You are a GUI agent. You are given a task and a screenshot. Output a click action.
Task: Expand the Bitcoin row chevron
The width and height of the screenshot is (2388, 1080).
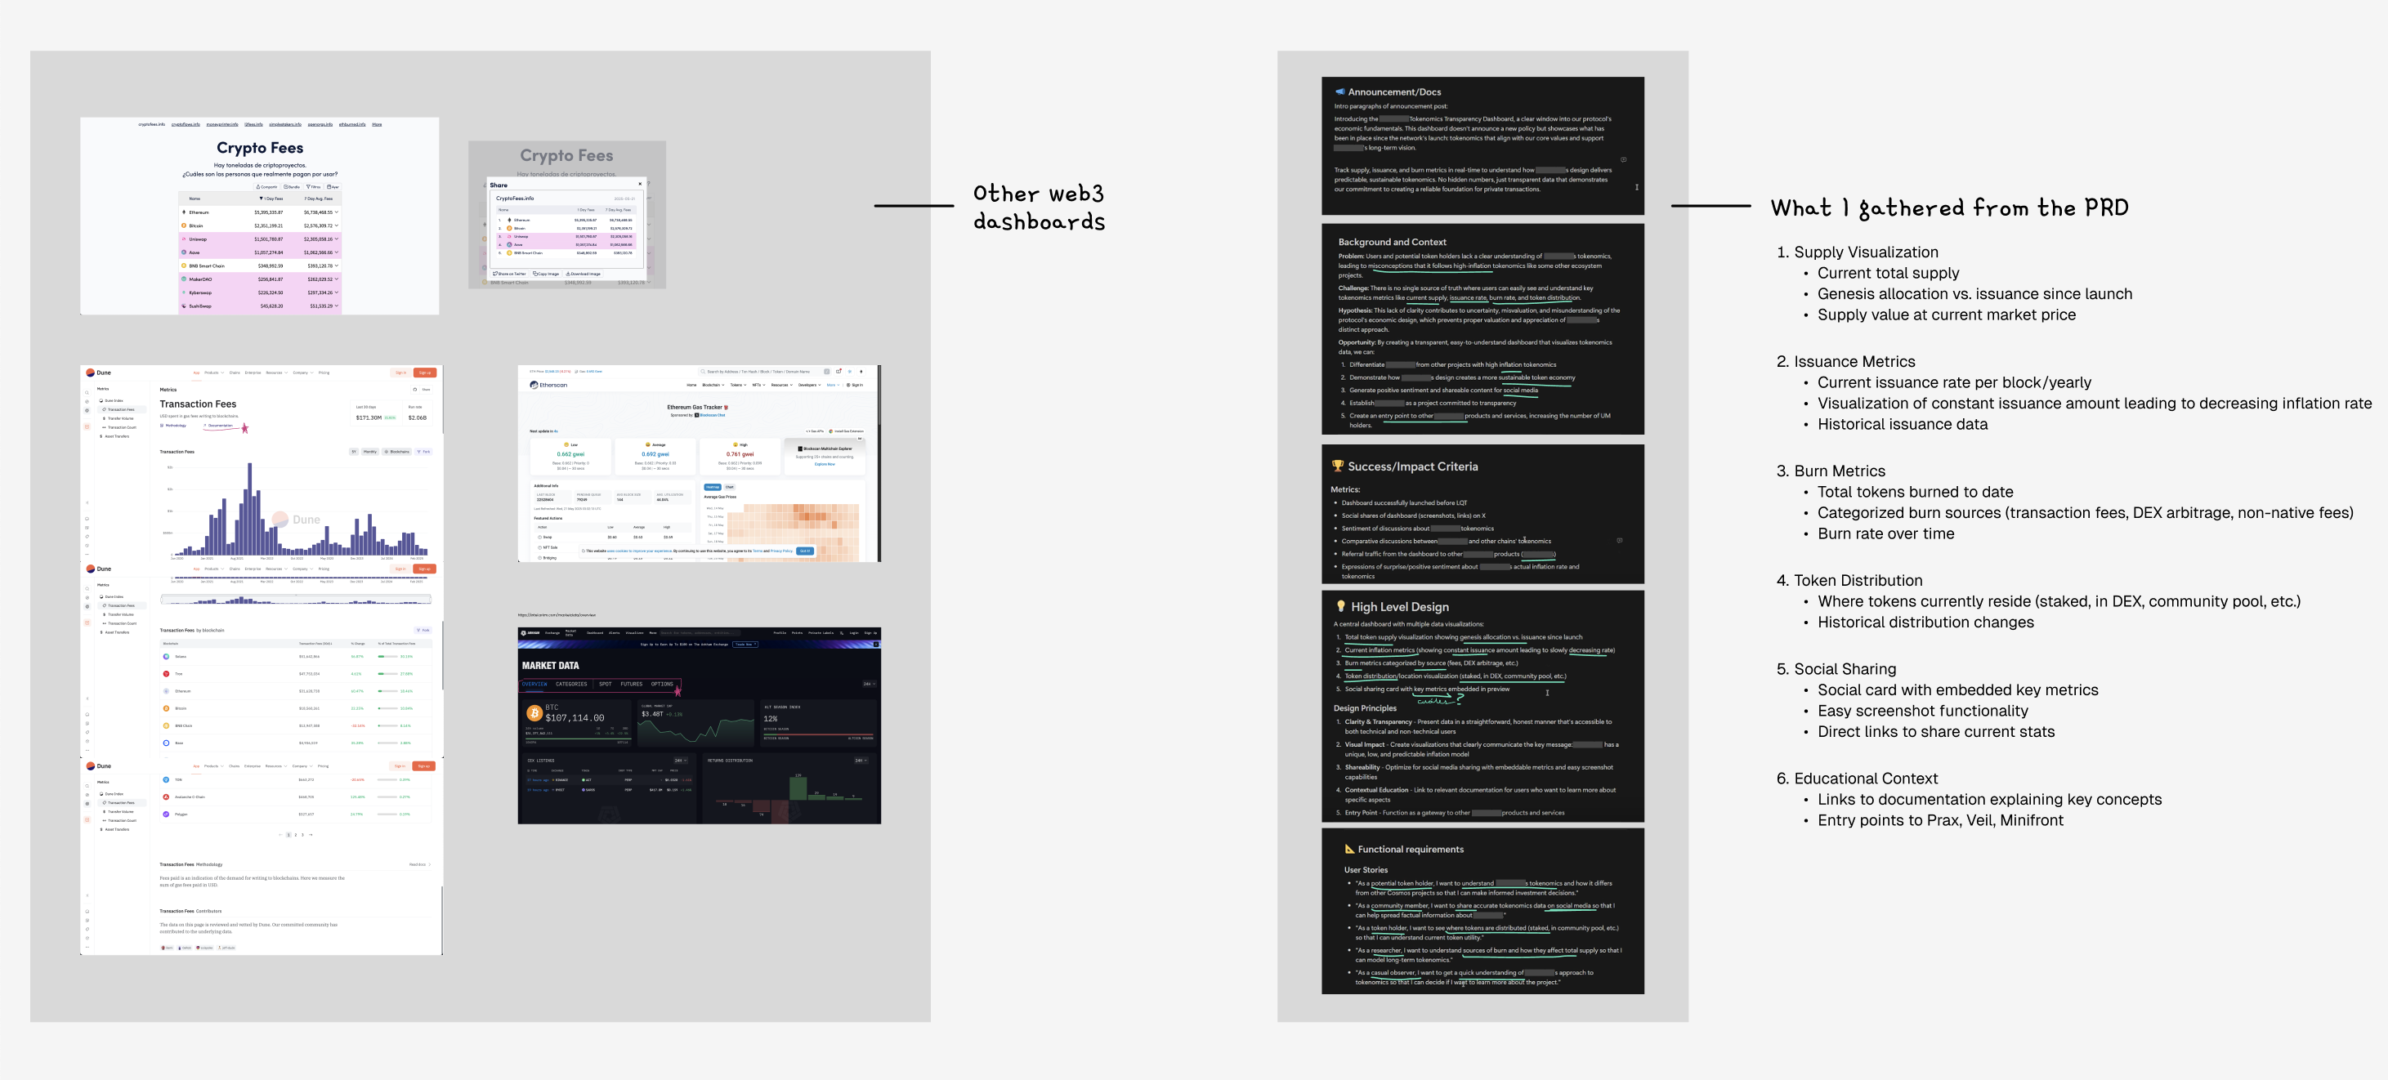pos(337,225)
